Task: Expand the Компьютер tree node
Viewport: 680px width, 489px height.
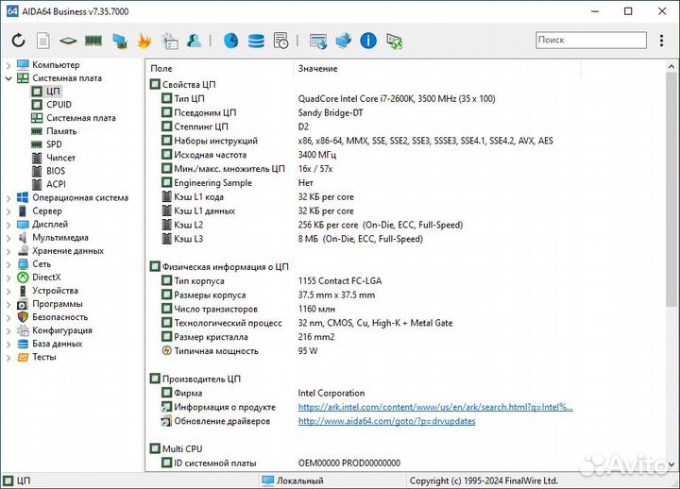Action: [8, 65]
